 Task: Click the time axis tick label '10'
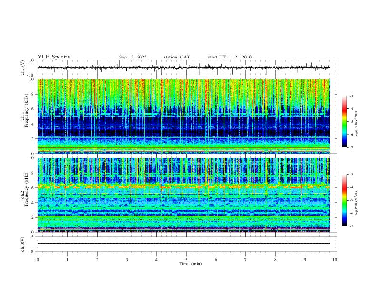click(x=335, y=260)
